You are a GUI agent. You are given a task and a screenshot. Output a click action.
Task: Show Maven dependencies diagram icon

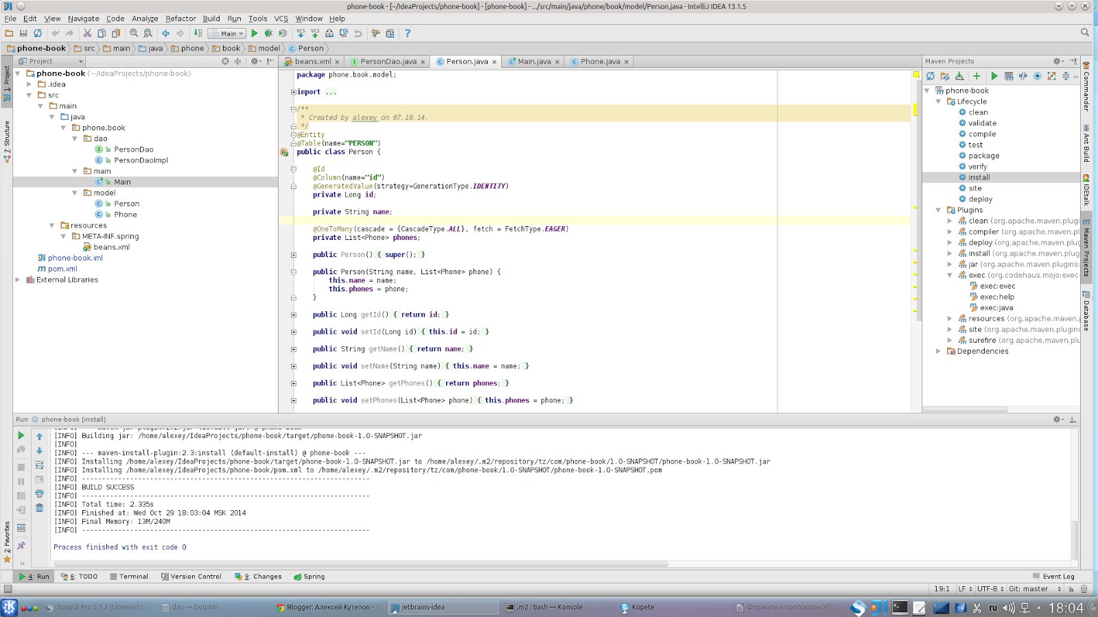click(x=1051, y=76)
